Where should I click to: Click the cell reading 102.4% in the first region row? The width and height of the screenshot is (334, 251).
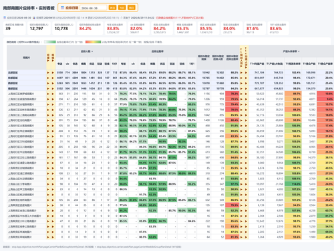click(x=293, y=73)
